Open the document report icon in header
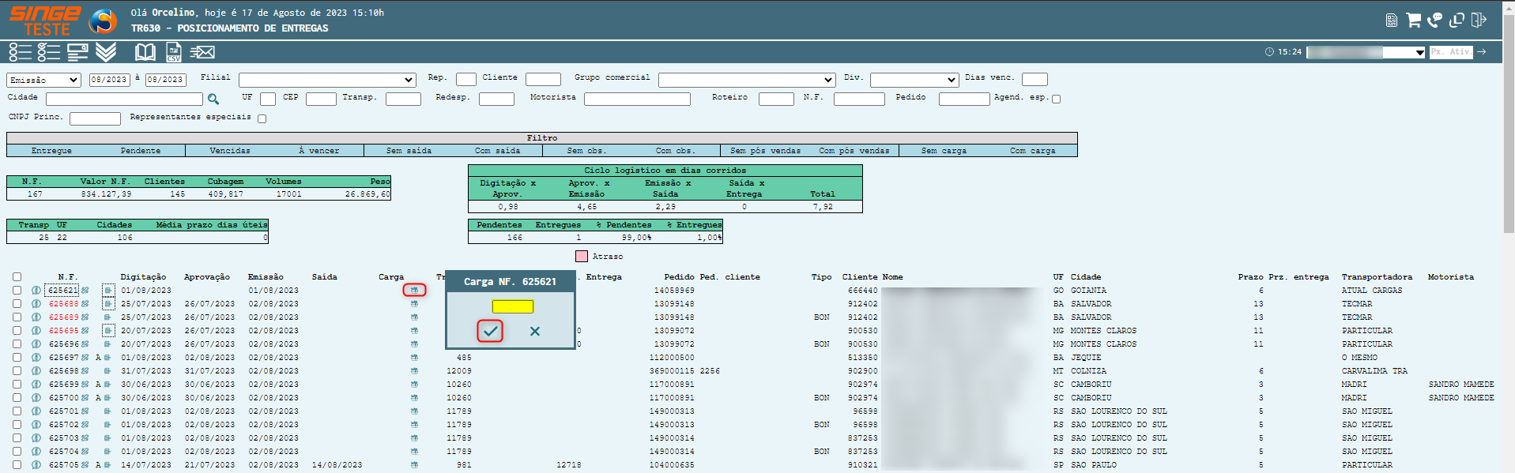Image resolution: width=1515 pixels, height=473 pixels. point(1392,21)
